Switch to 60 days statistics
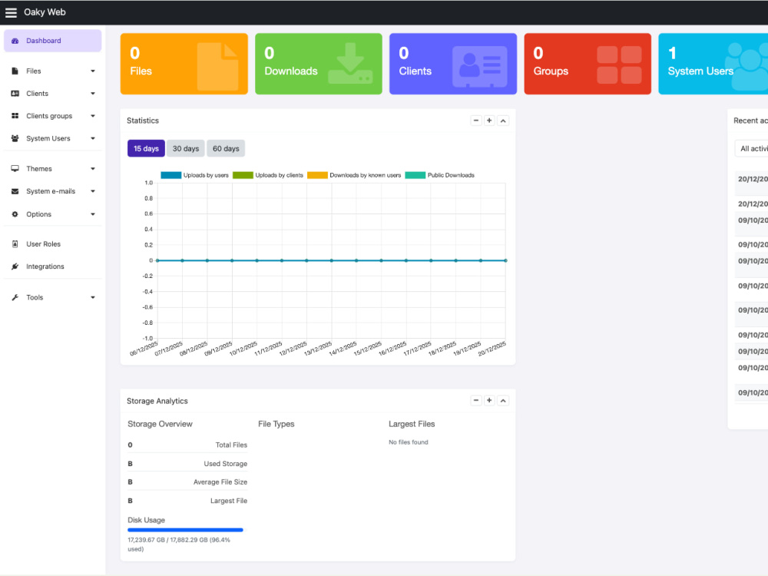This screenshot has height=576, width=768. 226,148
